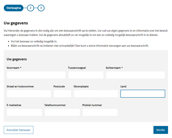Click the main 'Uw gegevens' page heading
Screen dimensions: 172x138
click(x=16, y=23)
